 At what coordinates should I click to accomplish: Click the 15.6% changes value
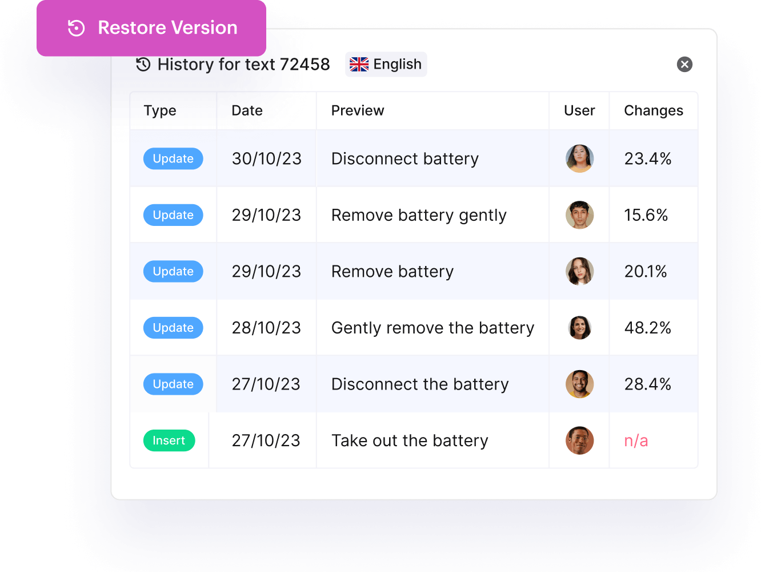(x=646, y=215)
